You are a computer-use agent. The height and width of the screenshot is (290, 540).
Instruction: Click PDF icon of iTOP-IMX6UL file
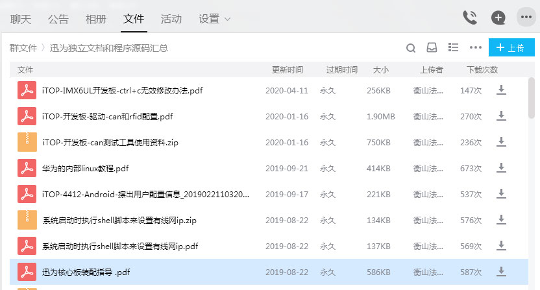pos(27,90)
